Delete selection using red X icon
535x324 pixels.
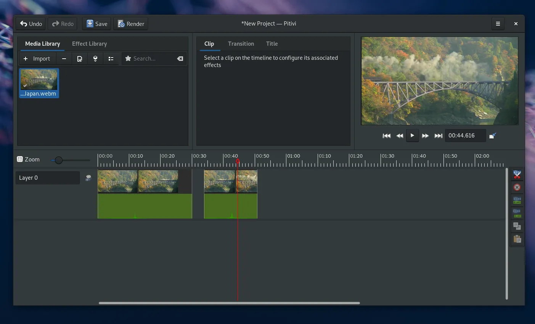(x=517, y=187)
